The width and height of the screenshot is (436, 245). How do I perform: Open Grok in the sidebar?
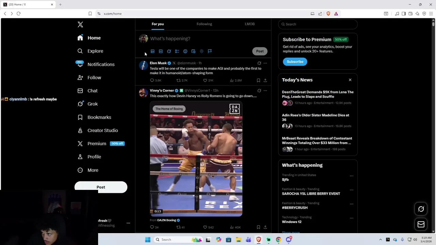click(88, 104)
